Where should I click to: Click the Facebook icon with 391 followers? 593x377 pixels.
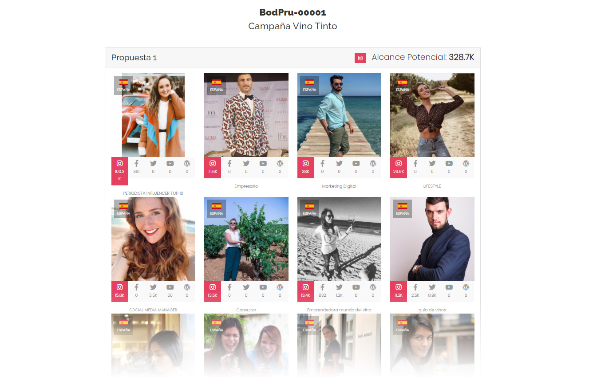(x=136, y=164)
